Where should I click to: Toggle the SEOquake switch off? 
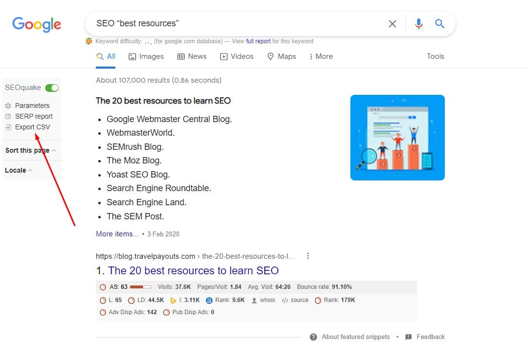52,88
